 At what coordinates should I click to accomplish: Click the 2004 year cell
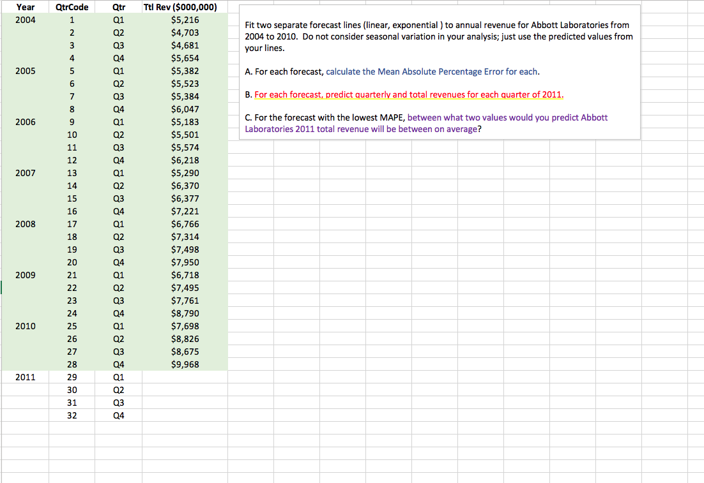25,20
